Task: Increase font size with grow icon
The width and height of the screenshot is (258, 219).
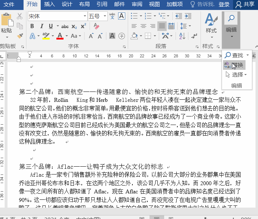Action: click(x=91, y=36)
